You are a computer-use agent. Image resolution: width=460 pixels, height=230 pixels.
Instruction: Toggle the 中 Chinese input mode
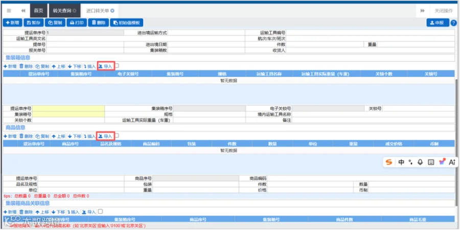[401, 162]
